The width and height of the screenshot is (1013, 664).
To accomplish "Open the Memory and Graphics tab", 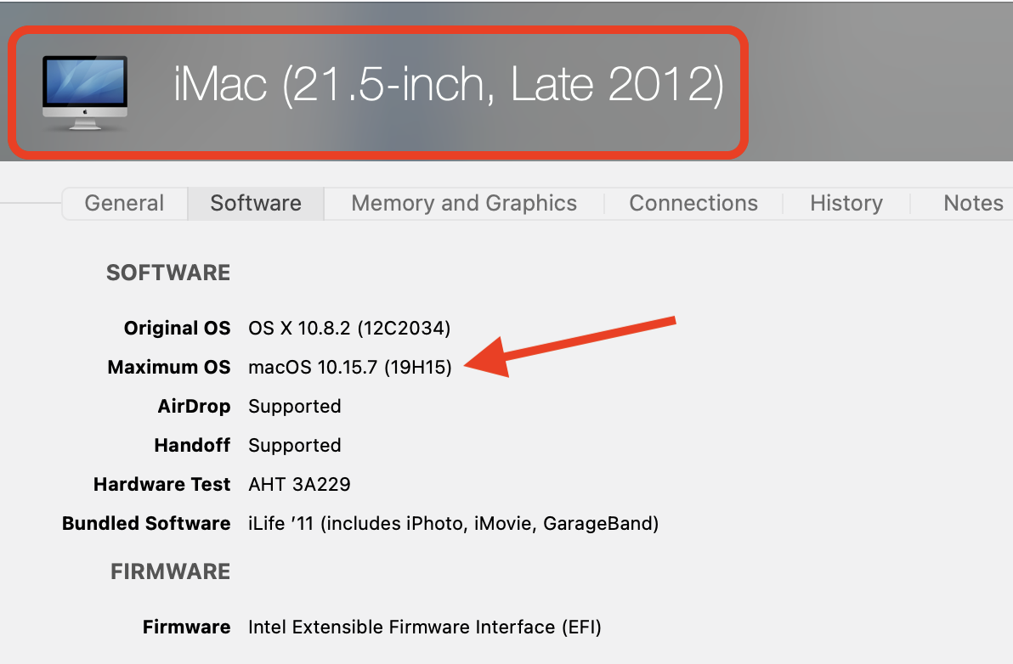I will pos(464,204).
